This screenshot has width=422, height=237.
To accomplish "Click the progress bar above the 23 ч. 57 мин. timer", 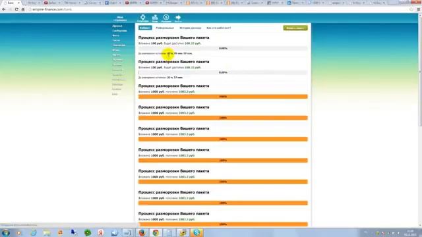I will coord(223,72).
